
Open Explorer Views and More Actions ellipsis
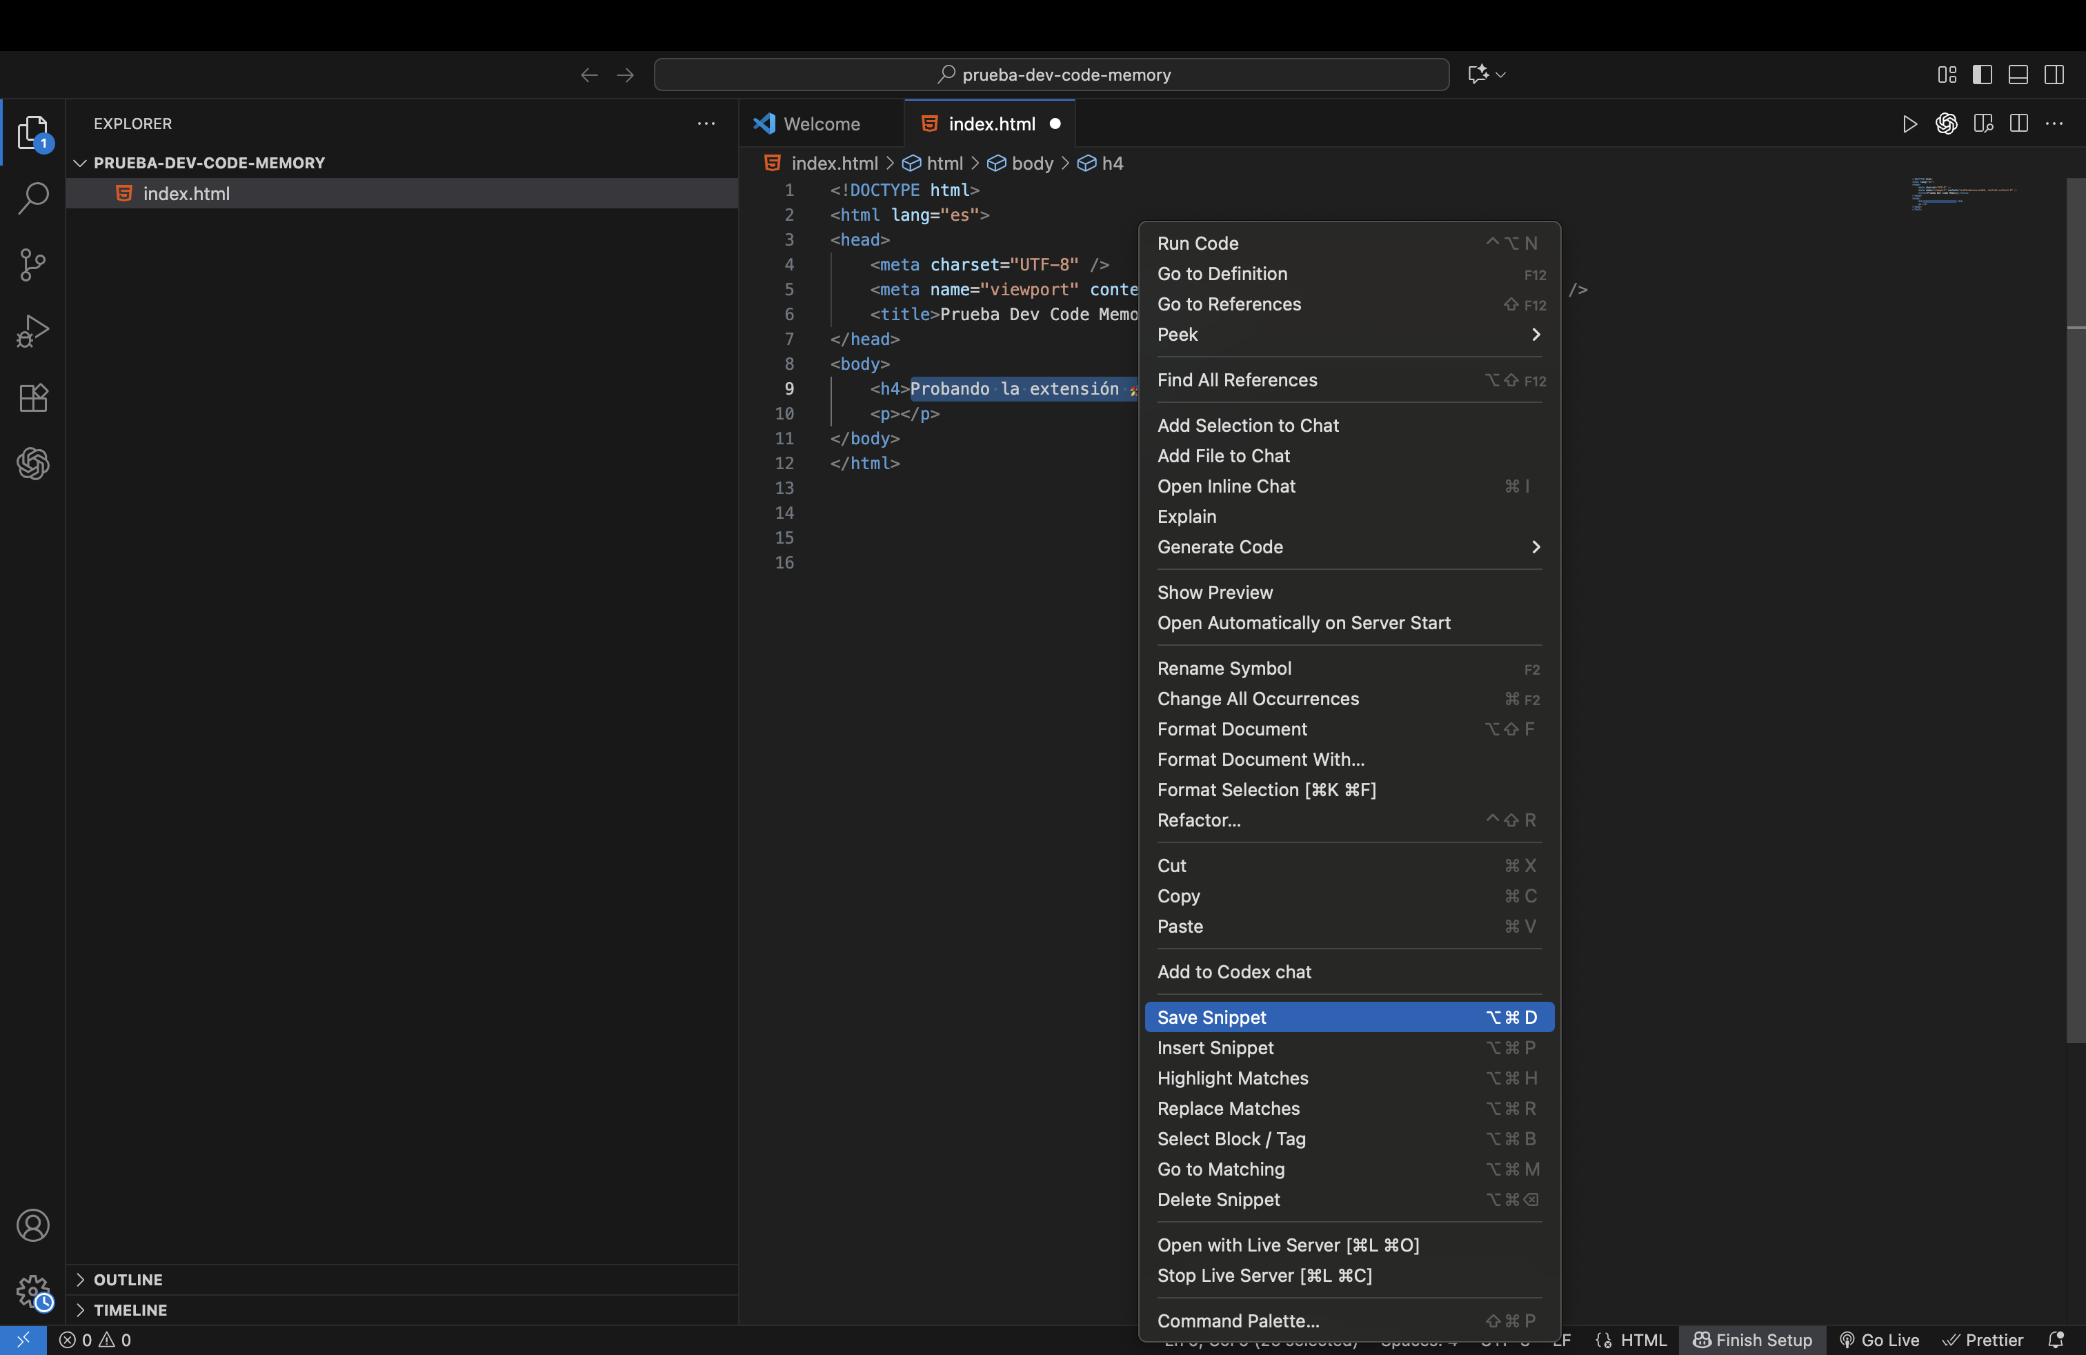706,123
